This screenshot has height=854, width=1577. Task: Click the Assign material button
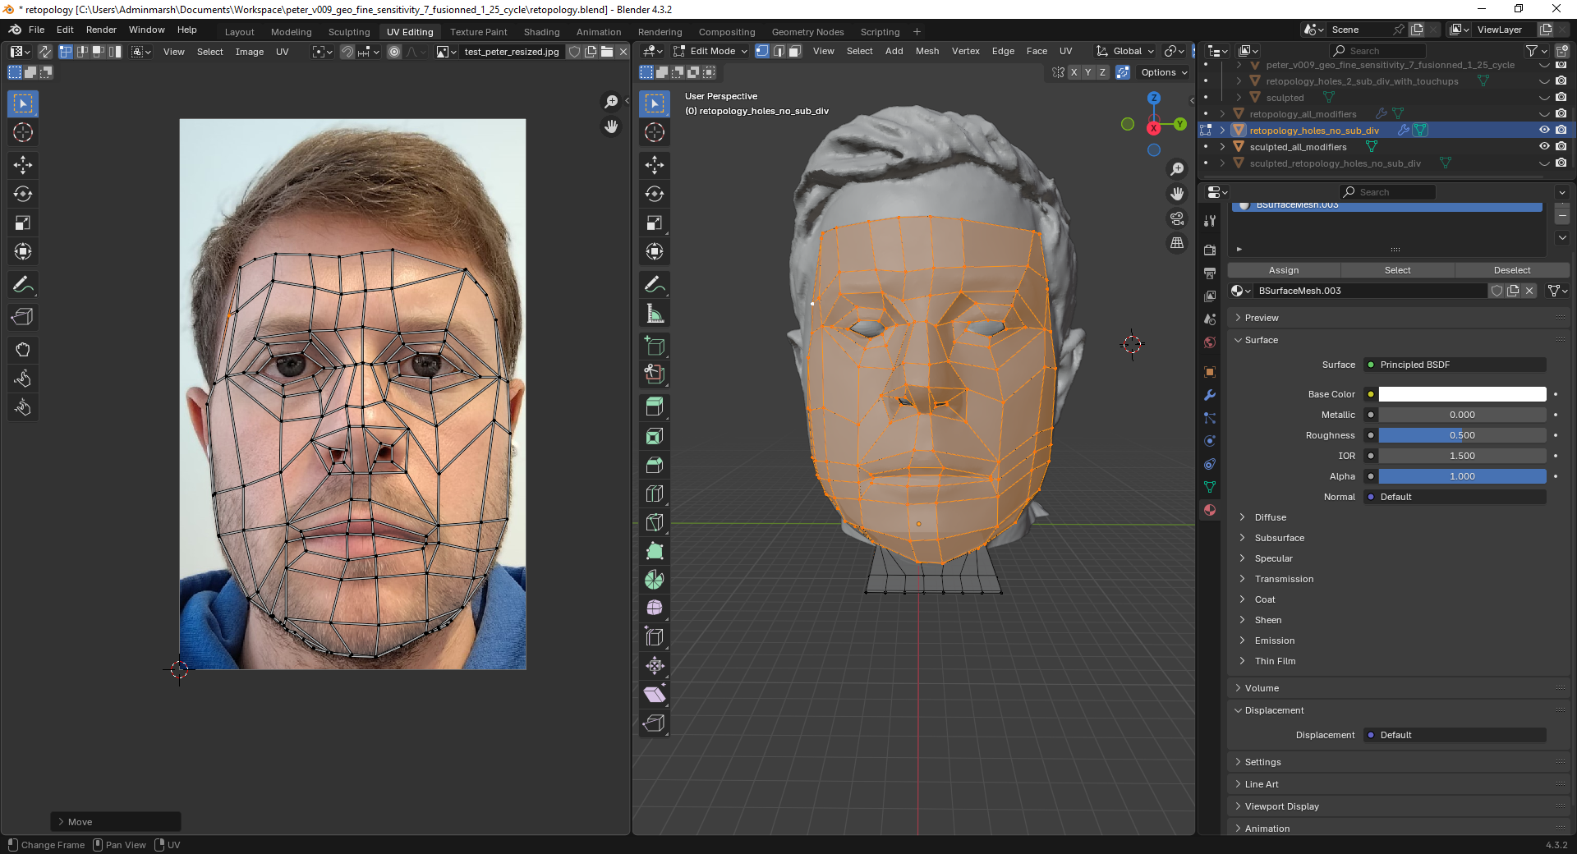[x=1283, y=270]
